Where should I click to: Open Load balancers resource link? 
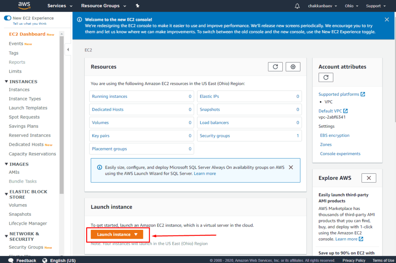tap(214, 123)
